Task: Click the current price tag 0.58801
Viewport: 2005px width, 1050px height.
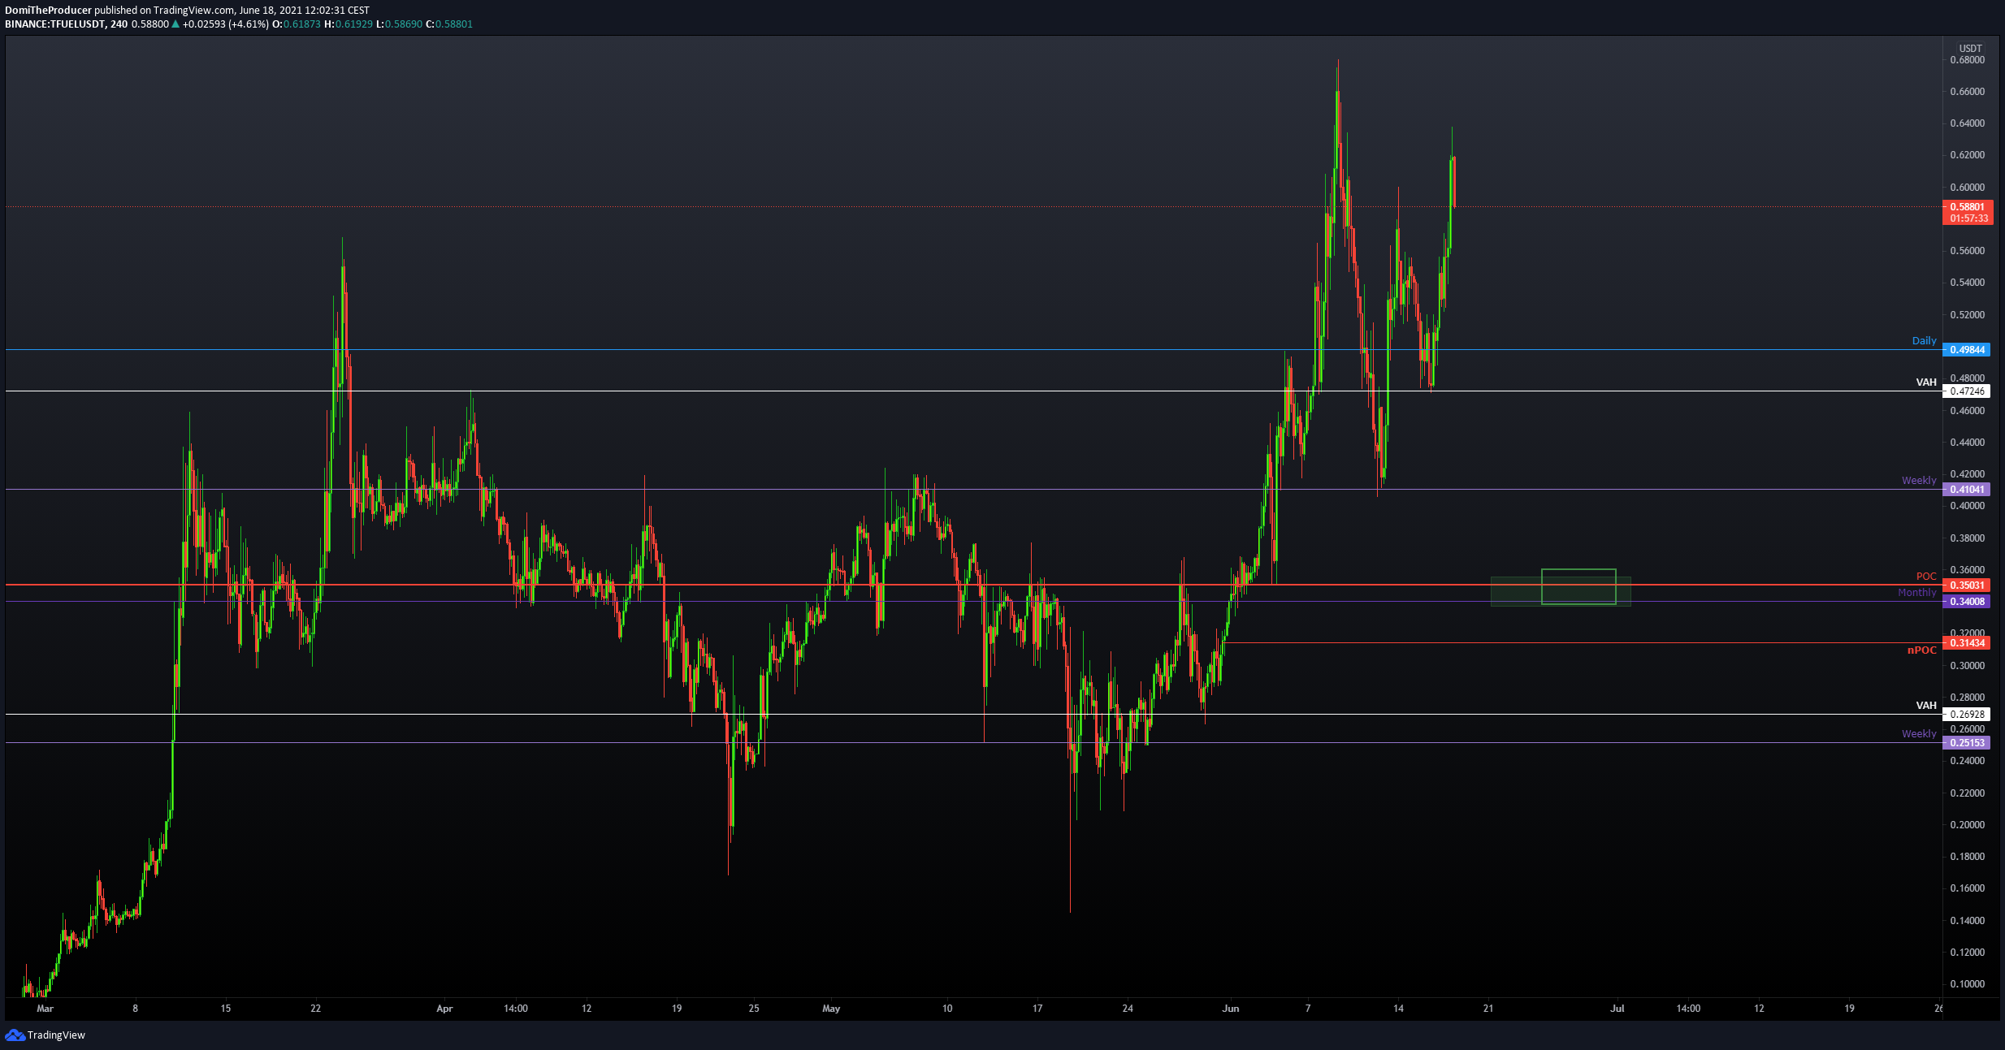Action: click(1967, 207)
